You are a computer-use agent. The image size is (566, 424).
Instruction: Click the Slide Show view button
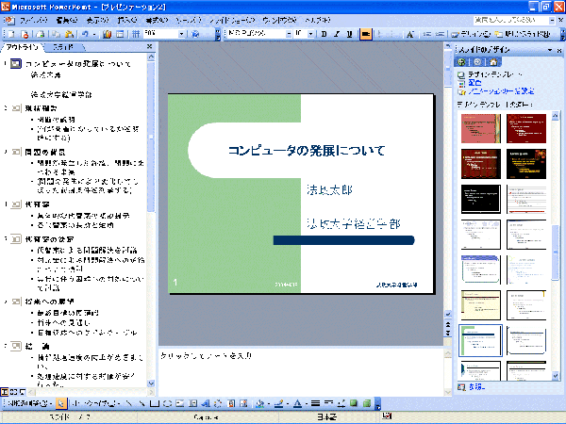click(x=22, y=392)
